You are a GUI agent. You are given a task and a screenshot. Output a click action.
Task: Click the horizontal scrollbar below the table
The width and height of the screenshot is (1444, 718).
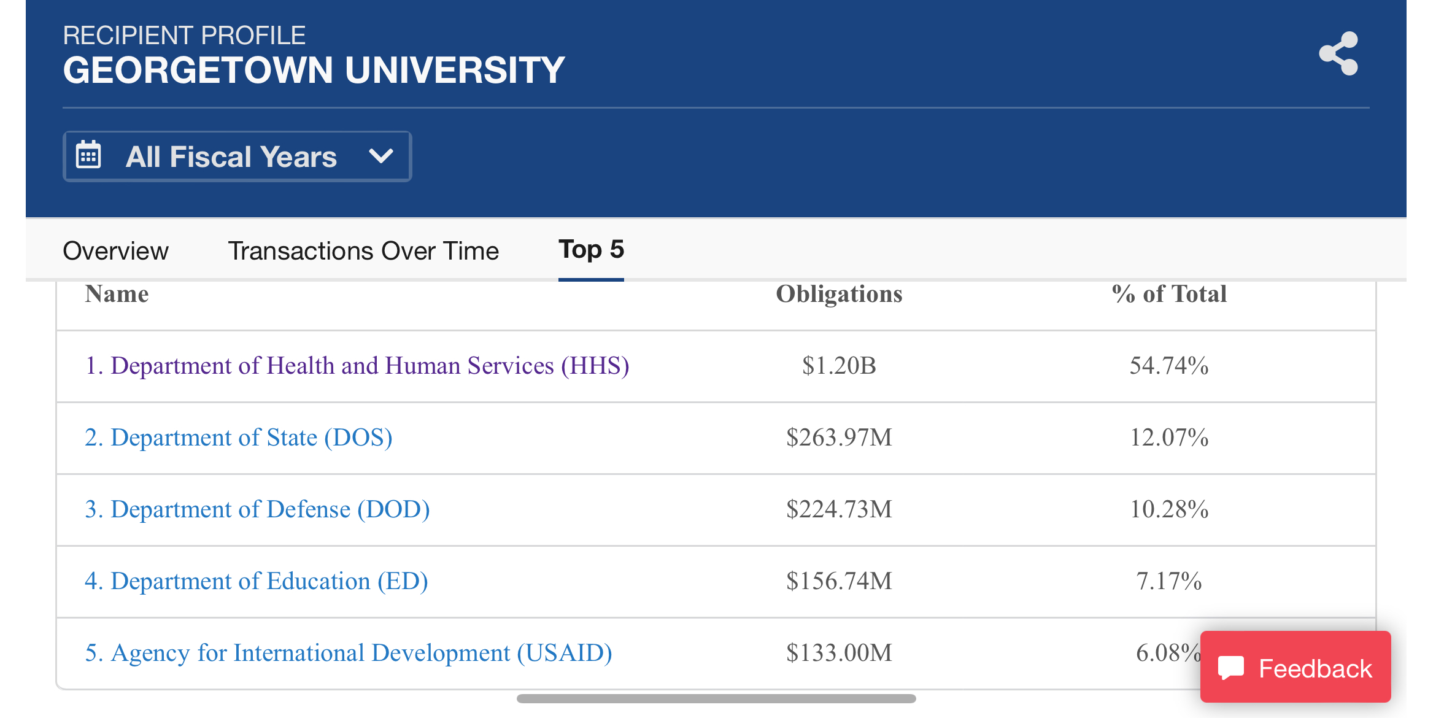(x=716, y=698)
